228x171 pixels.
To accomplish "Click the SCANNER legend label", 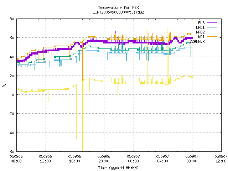I will [x=197, y=41].
